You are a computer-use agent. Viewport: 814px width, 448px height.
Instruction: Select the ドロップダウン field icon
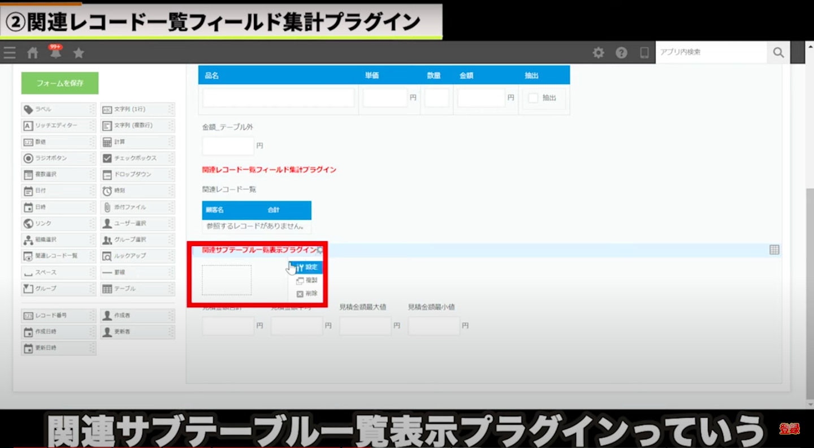click(107, 175)
